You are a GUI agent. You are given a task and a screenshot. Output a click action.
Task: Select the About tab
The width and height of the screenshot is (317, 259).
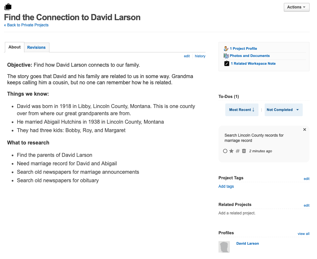14,47
